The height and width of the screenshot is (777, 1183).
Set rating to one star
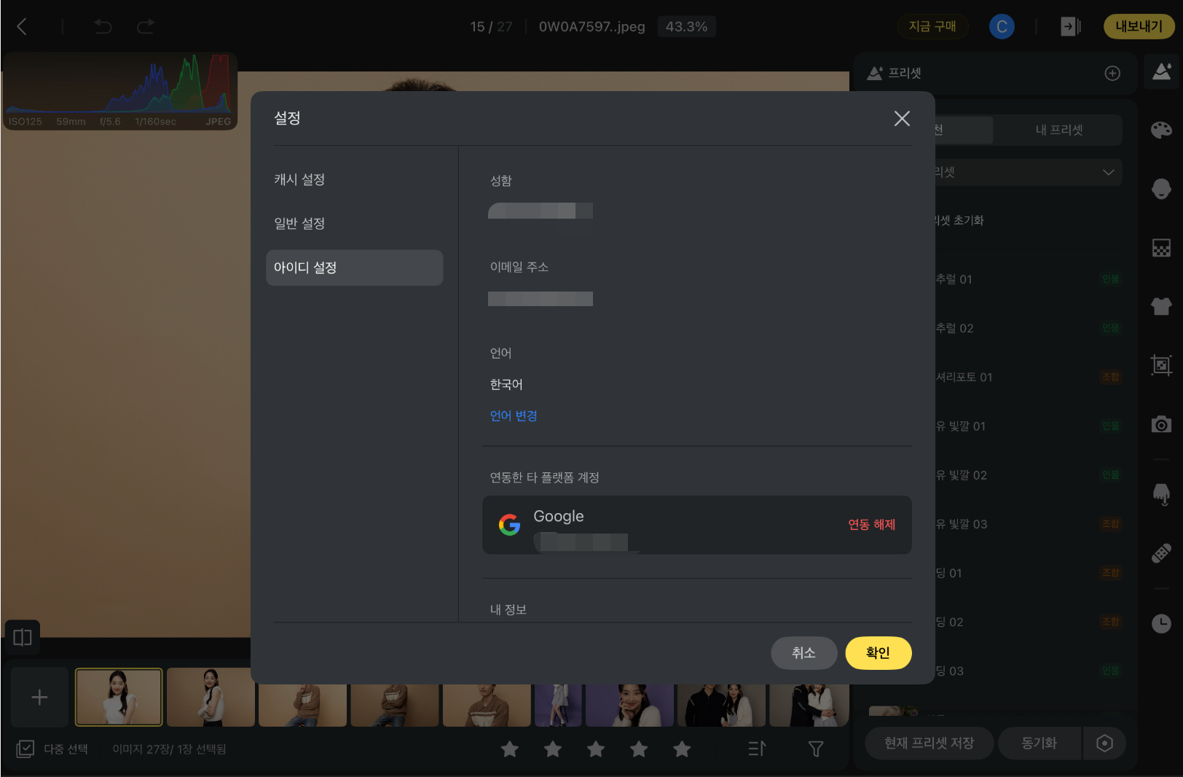pos(510,749)
